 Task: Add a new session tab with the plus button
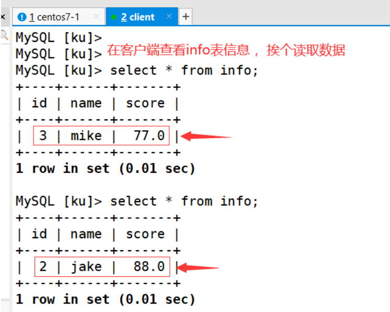pyautogui.click(x=186, y=17)
